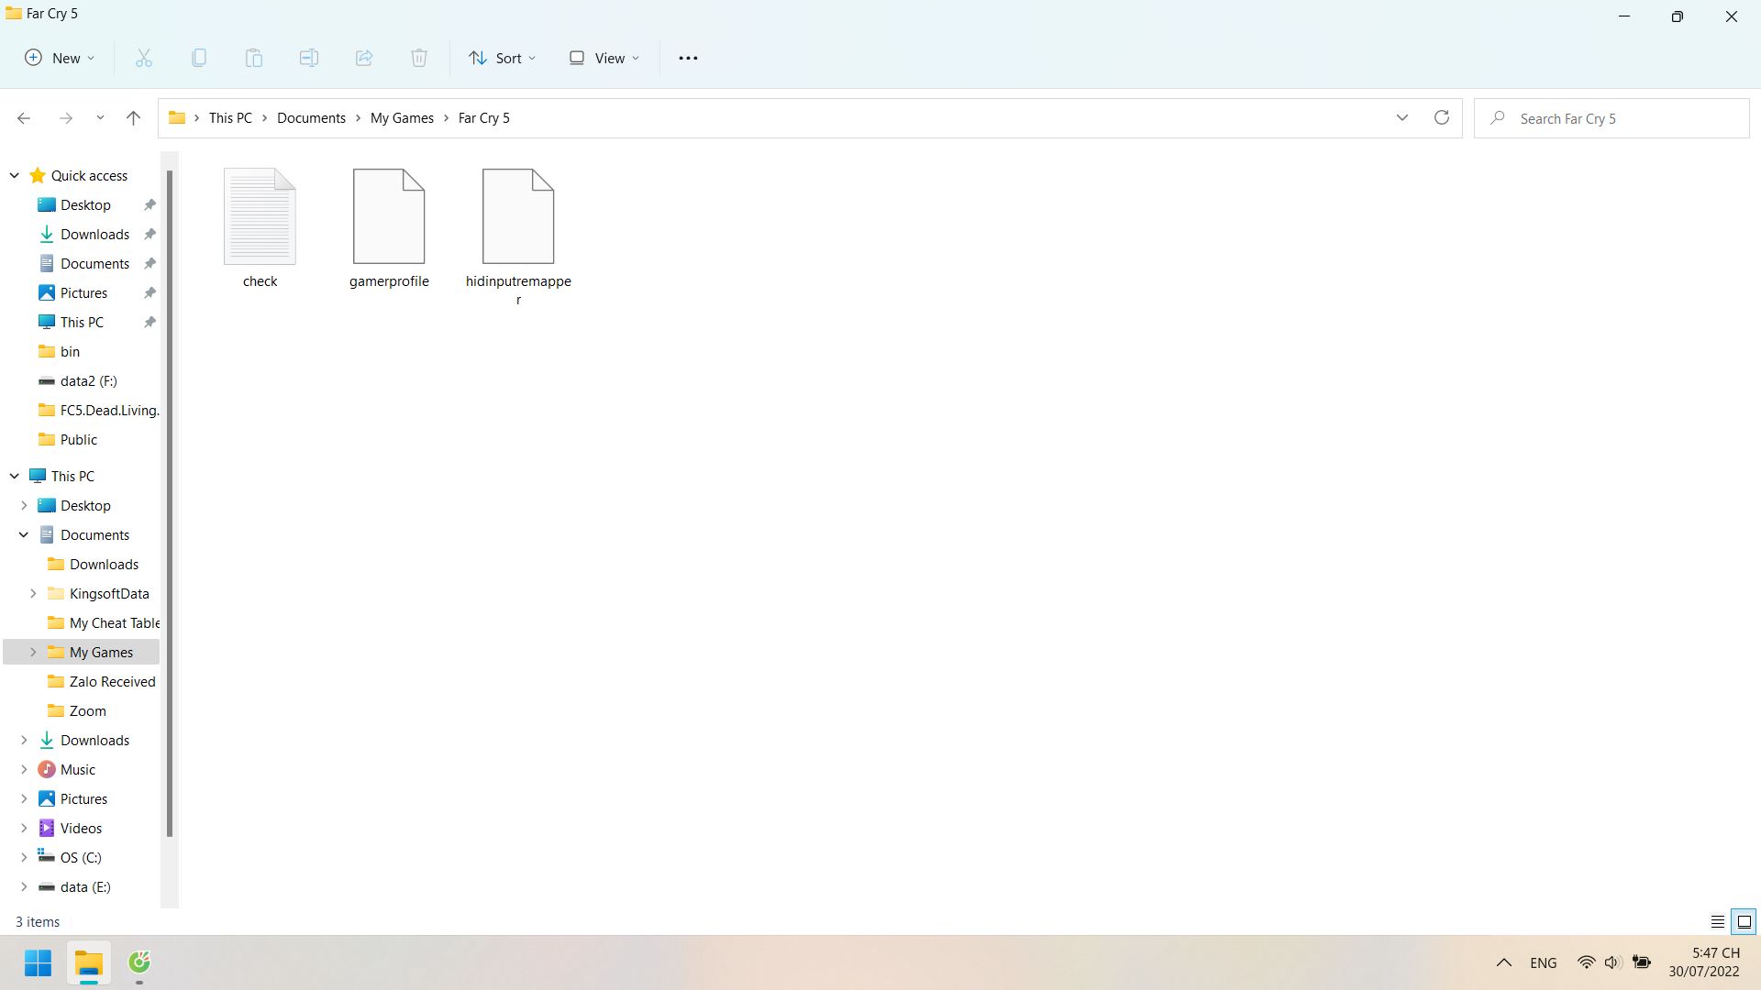Expand the My Games tree folder
This screenshot has height=990, width=1761.
tap(33, 653)
